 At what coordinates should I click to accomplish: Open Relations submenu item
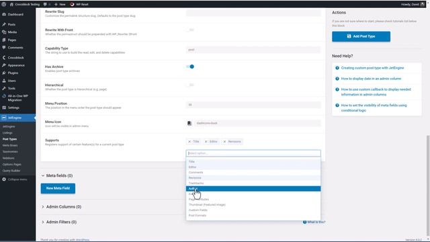[x=9, y=158]
